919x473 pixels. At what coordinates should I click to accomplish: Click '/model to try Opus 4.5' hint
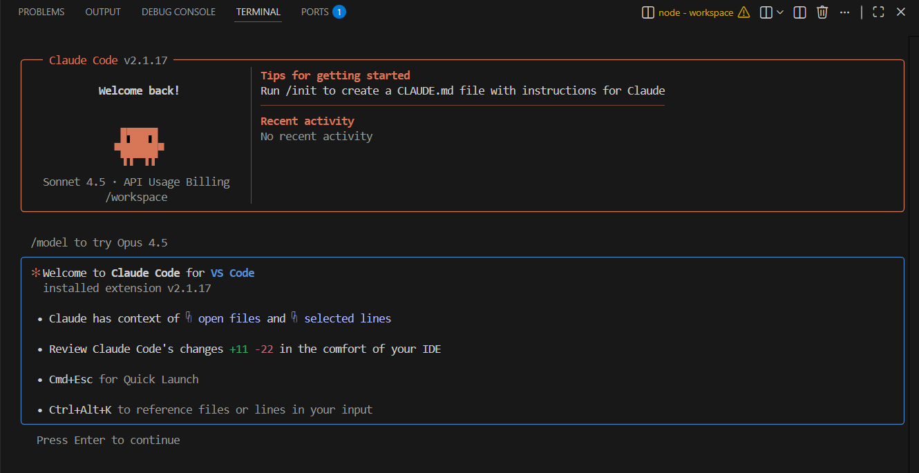pos(99,242)
